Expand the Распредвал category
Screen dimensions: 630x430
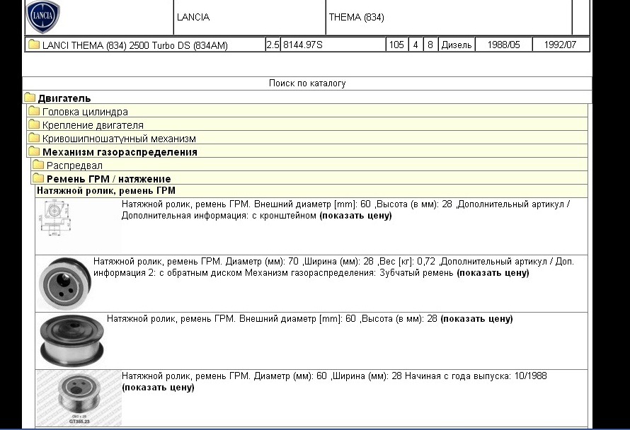[x=74, y=165]
